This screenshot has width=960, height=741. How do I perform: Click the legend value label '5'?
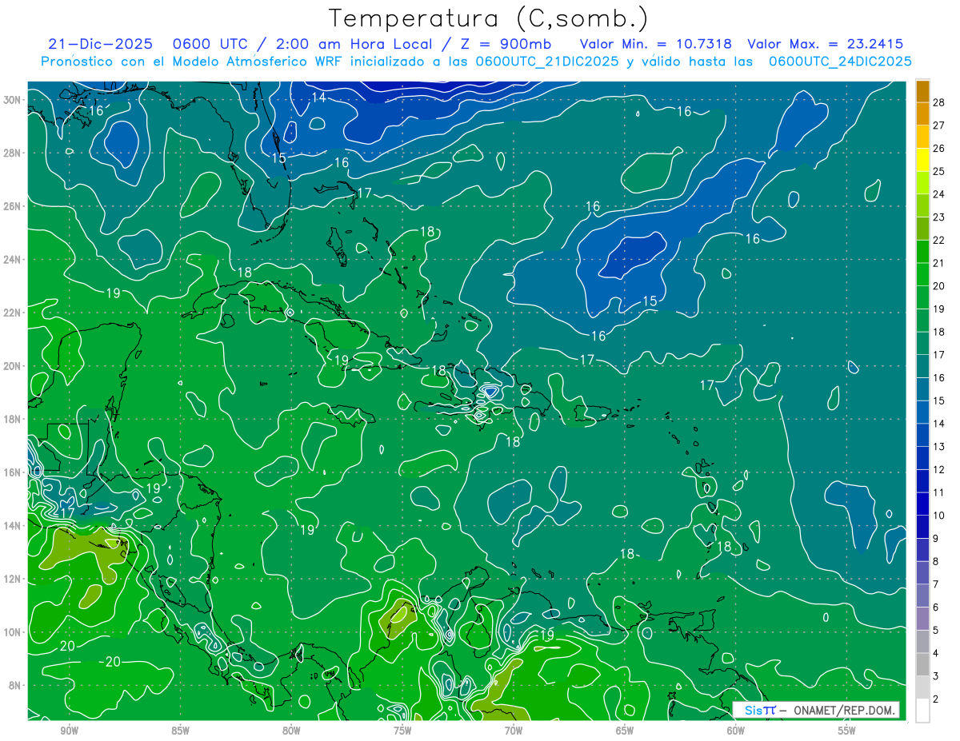(936, 631)
